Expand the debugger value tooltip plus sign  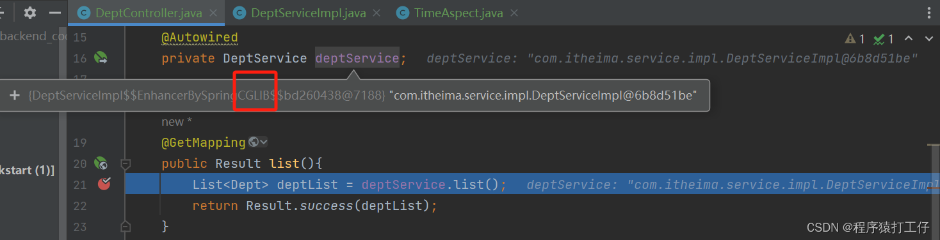click(15, 95)
